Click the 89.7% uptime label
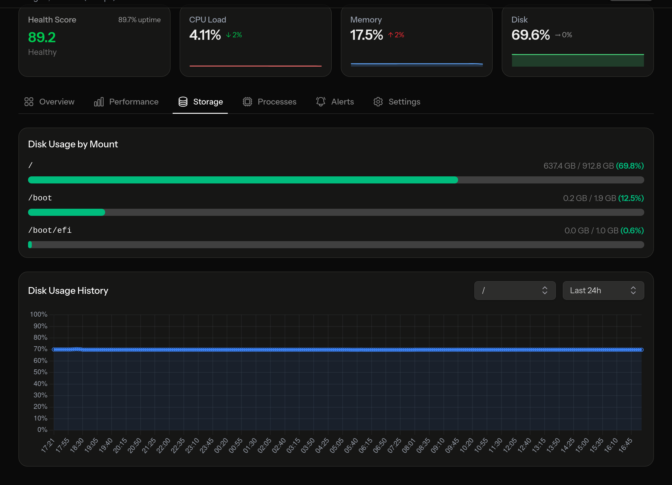This screenshot has width=672, height=485. click(139, 20)
